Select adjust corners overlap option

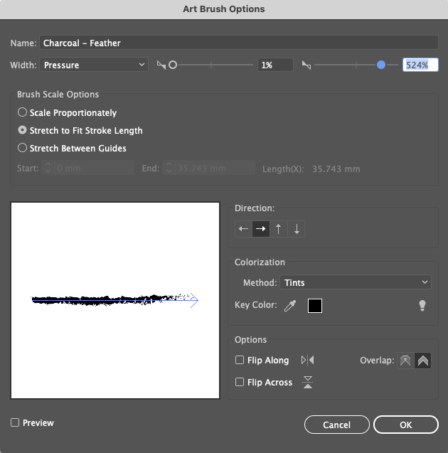tap(423, 361)
